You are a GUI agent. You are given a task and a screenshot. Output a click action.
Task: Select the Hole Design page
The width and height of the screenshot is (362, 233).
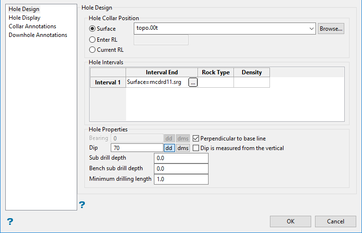coord(24,9)
